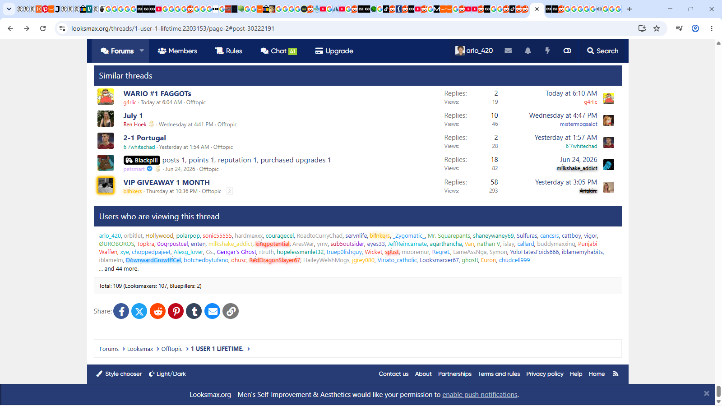Screen dimensions: 722x406
Task: Share thread via Facebook icon
Action: [x=121, y=311]
